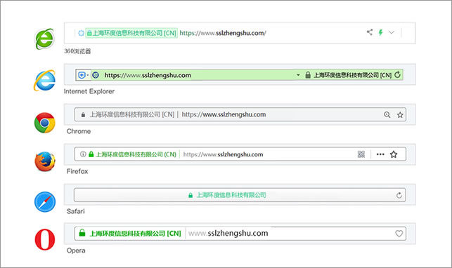Open the three-dots menu in Firefox bar
The height and width of the screenshot is (268, 452).
(x=380, y=154)
